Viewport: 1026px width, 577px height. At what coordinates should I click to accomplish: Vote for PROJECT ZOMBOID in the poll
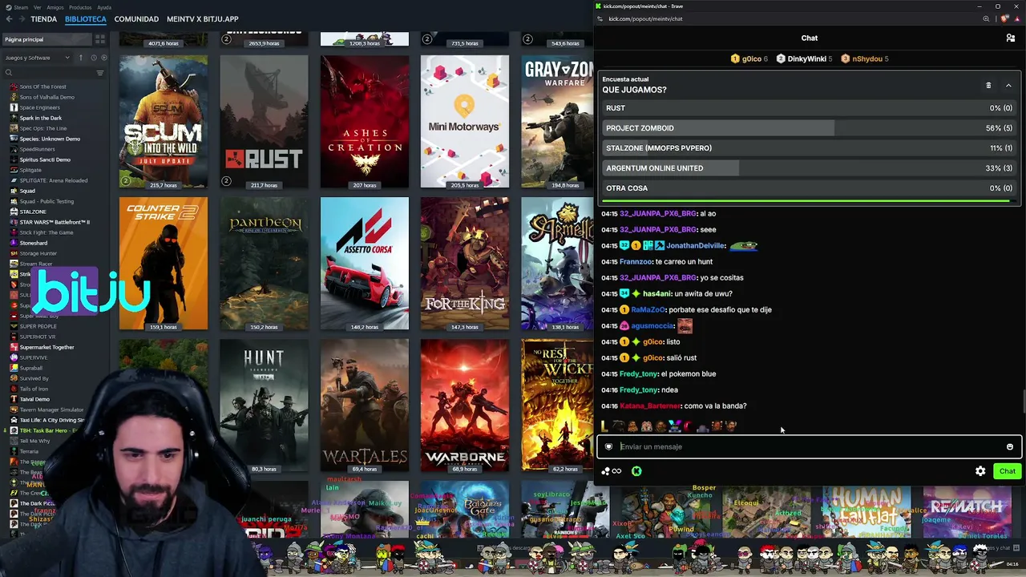[809, 128]
